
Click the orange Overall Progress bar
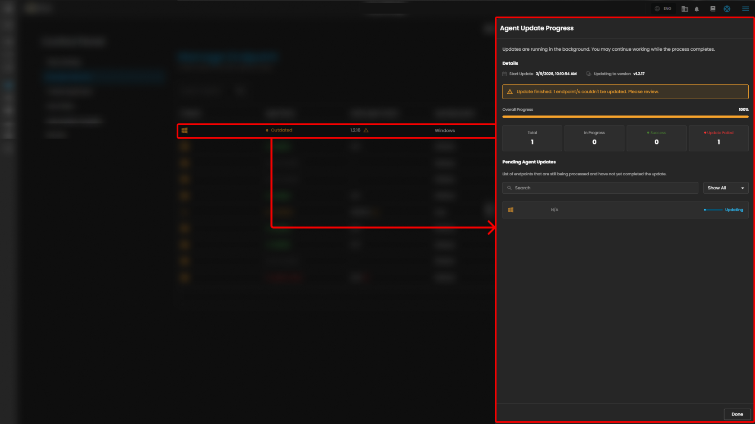click(625, 117)
